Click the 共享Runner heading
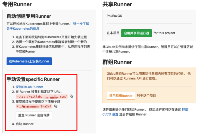 117,4
